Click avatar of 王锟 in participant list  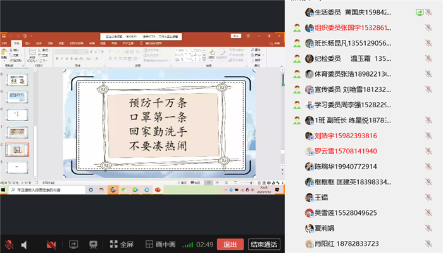pos(309,197)
